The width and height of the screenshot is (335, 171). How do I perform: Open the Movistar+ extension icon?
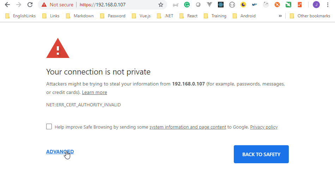click(255, 5)
